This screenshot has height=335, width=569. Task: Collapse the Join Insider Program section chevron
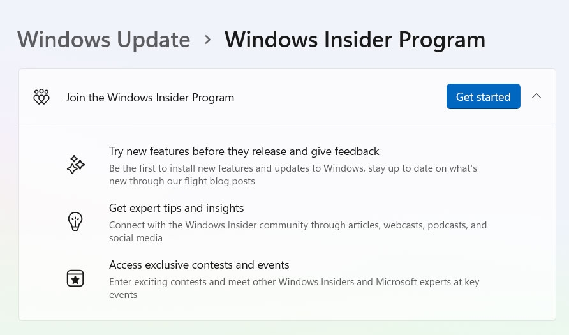click(536, 96)
